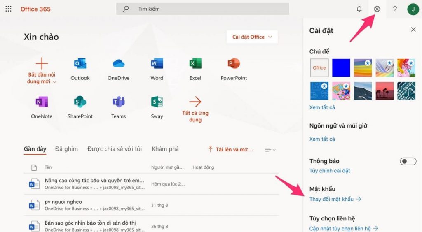Launch Outlook app

click(x=80, y=69)
